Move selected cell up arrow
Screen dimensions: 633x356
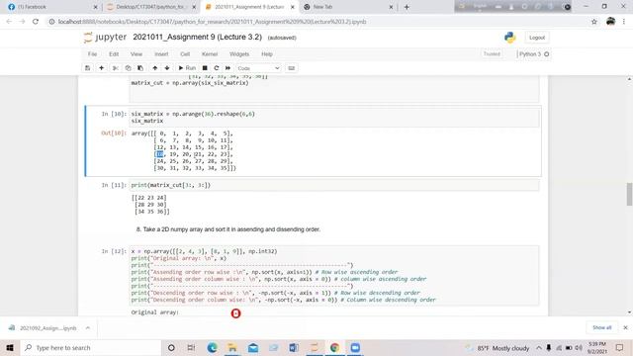(155, 68)
